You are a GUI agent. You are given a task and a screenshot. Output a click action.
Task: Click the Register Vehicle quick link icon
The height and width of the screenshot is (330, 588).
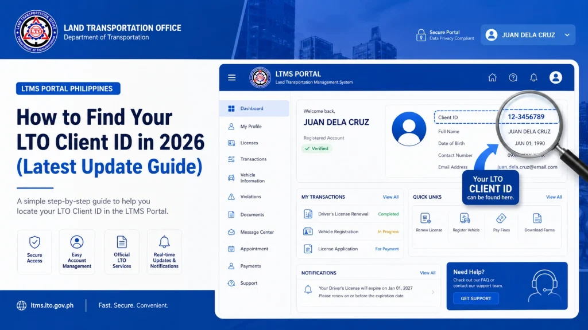(x=465, y=218)
